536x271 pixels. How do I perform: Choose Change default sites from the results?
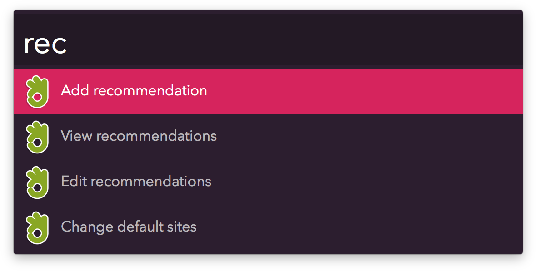pyautogui.click(x=129, y=227)
